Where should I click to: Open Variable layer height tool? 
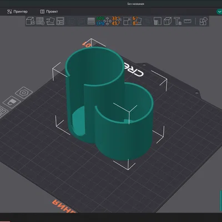[x=91, y=21]
